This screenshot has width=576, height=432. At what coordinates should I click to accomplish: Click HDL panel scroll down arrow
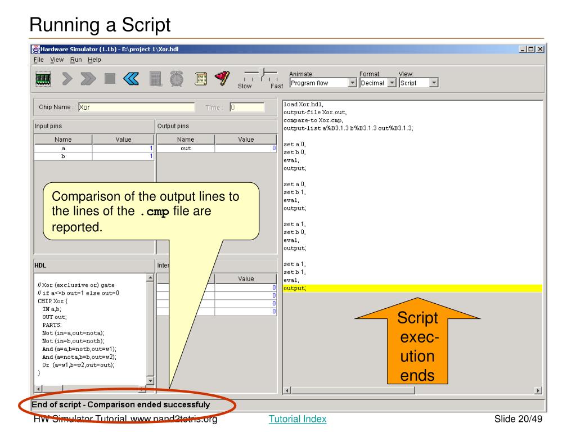pos(150,381)
